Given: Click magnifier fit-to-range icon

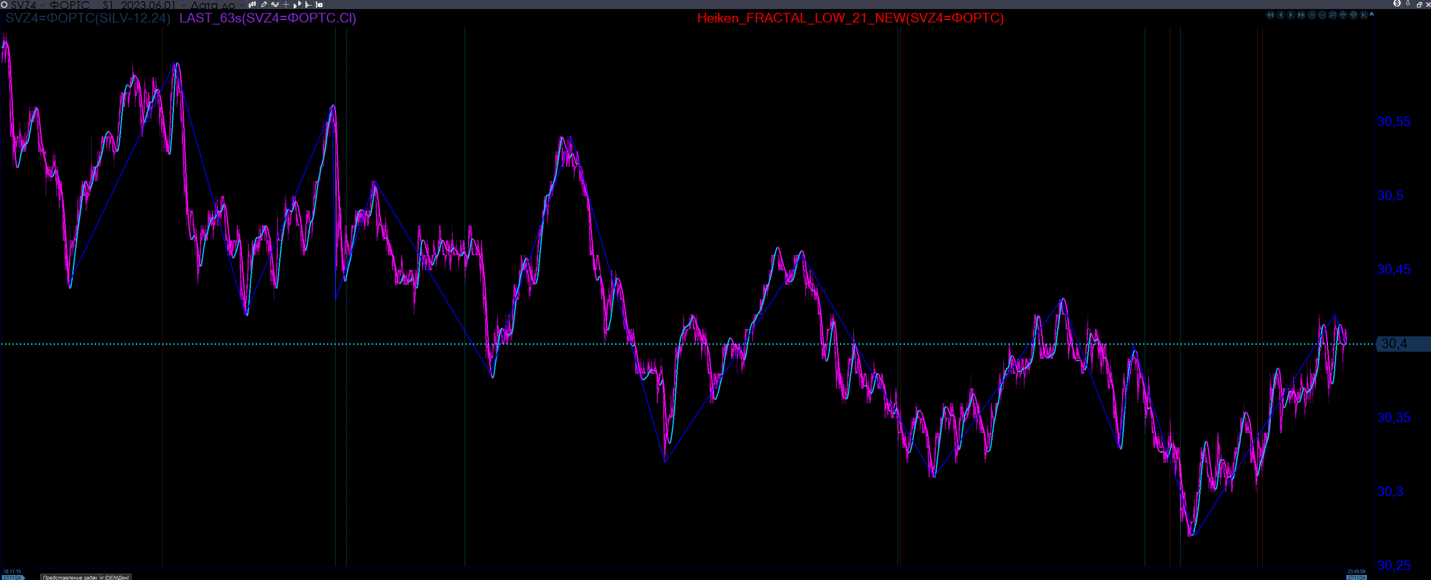Looking at the screenshot, I should pyautogui.click(x=1333, y=15).
